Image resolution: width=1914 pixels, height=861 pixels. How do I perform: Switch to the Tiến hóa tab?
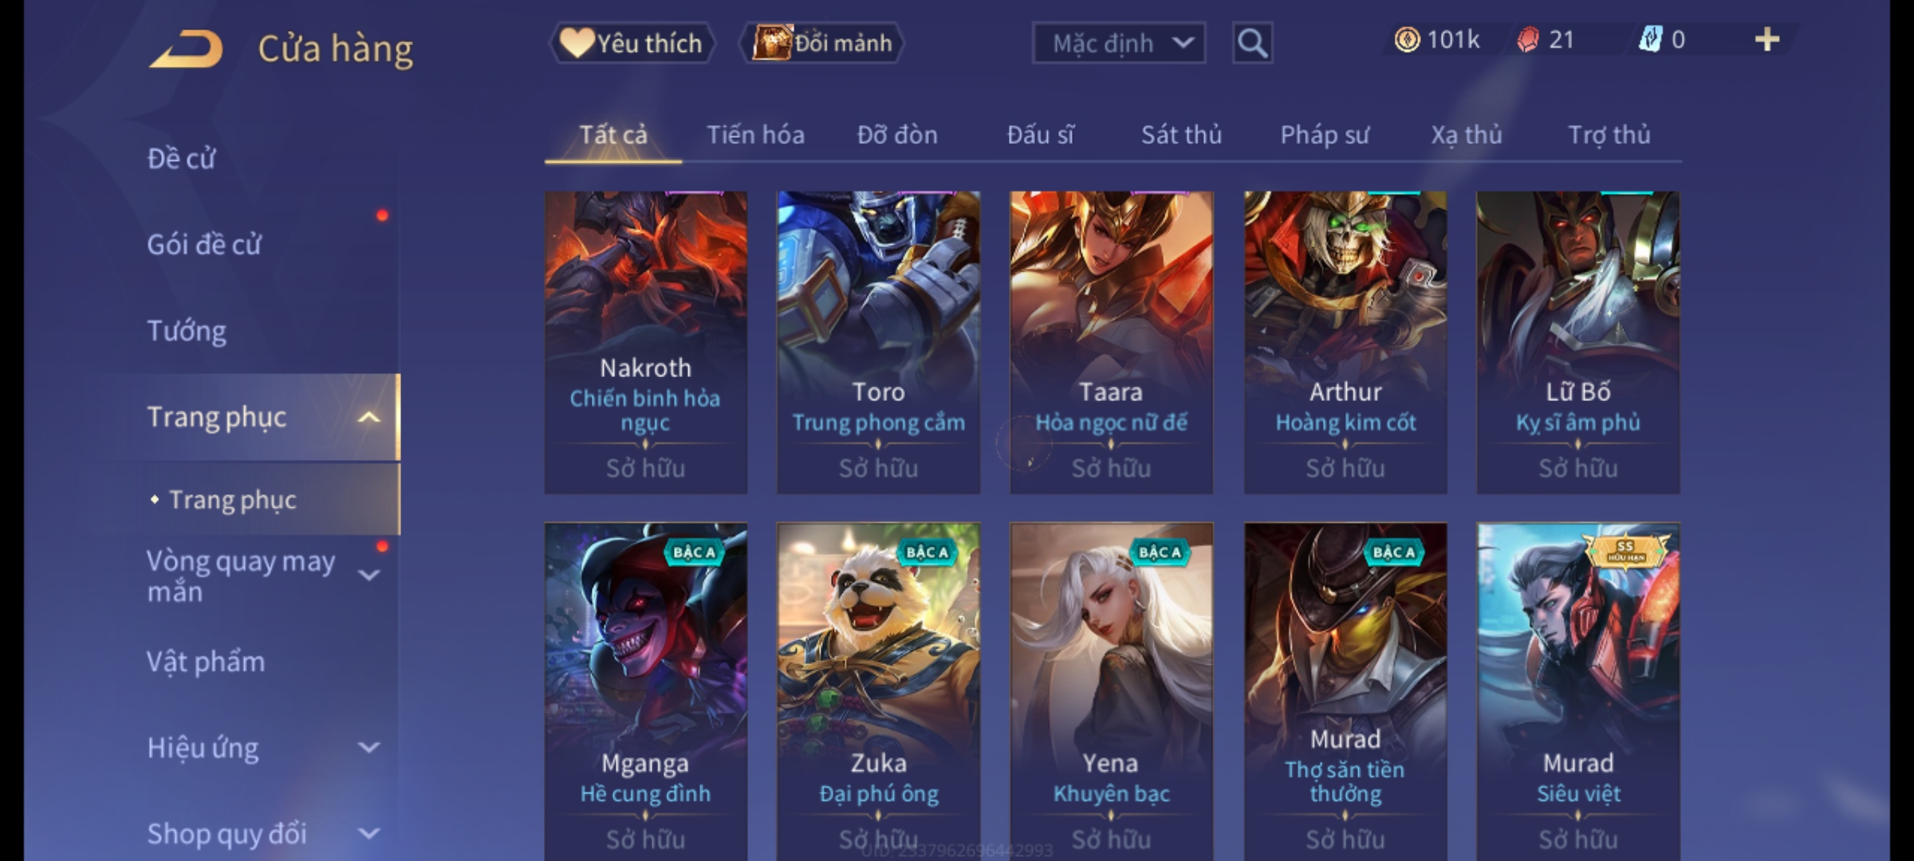tap(755, 135)
